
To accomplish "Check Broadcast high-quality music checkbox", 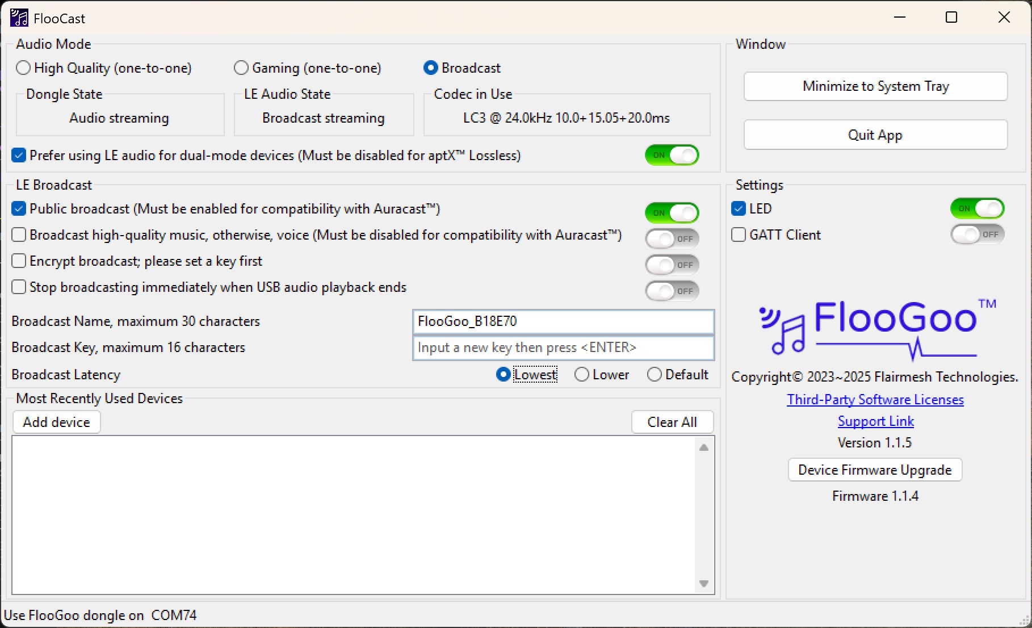I will point(19,235).
